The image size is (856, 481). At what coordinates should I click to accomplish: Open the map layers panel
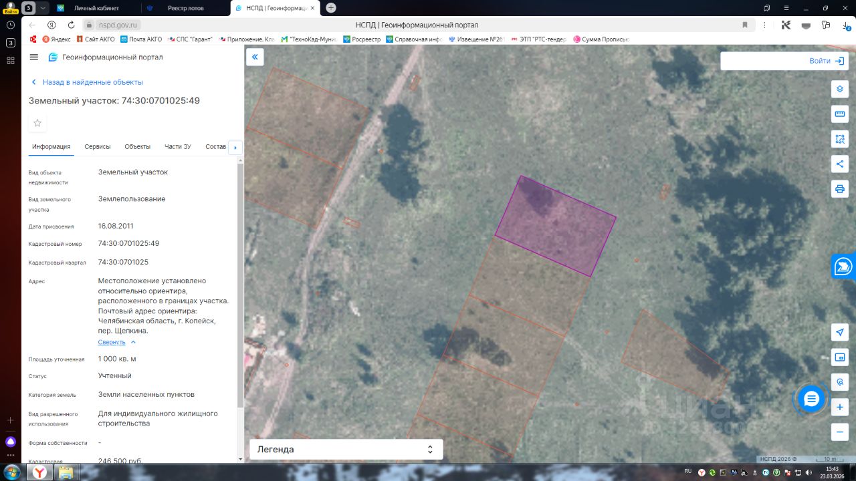840,89
